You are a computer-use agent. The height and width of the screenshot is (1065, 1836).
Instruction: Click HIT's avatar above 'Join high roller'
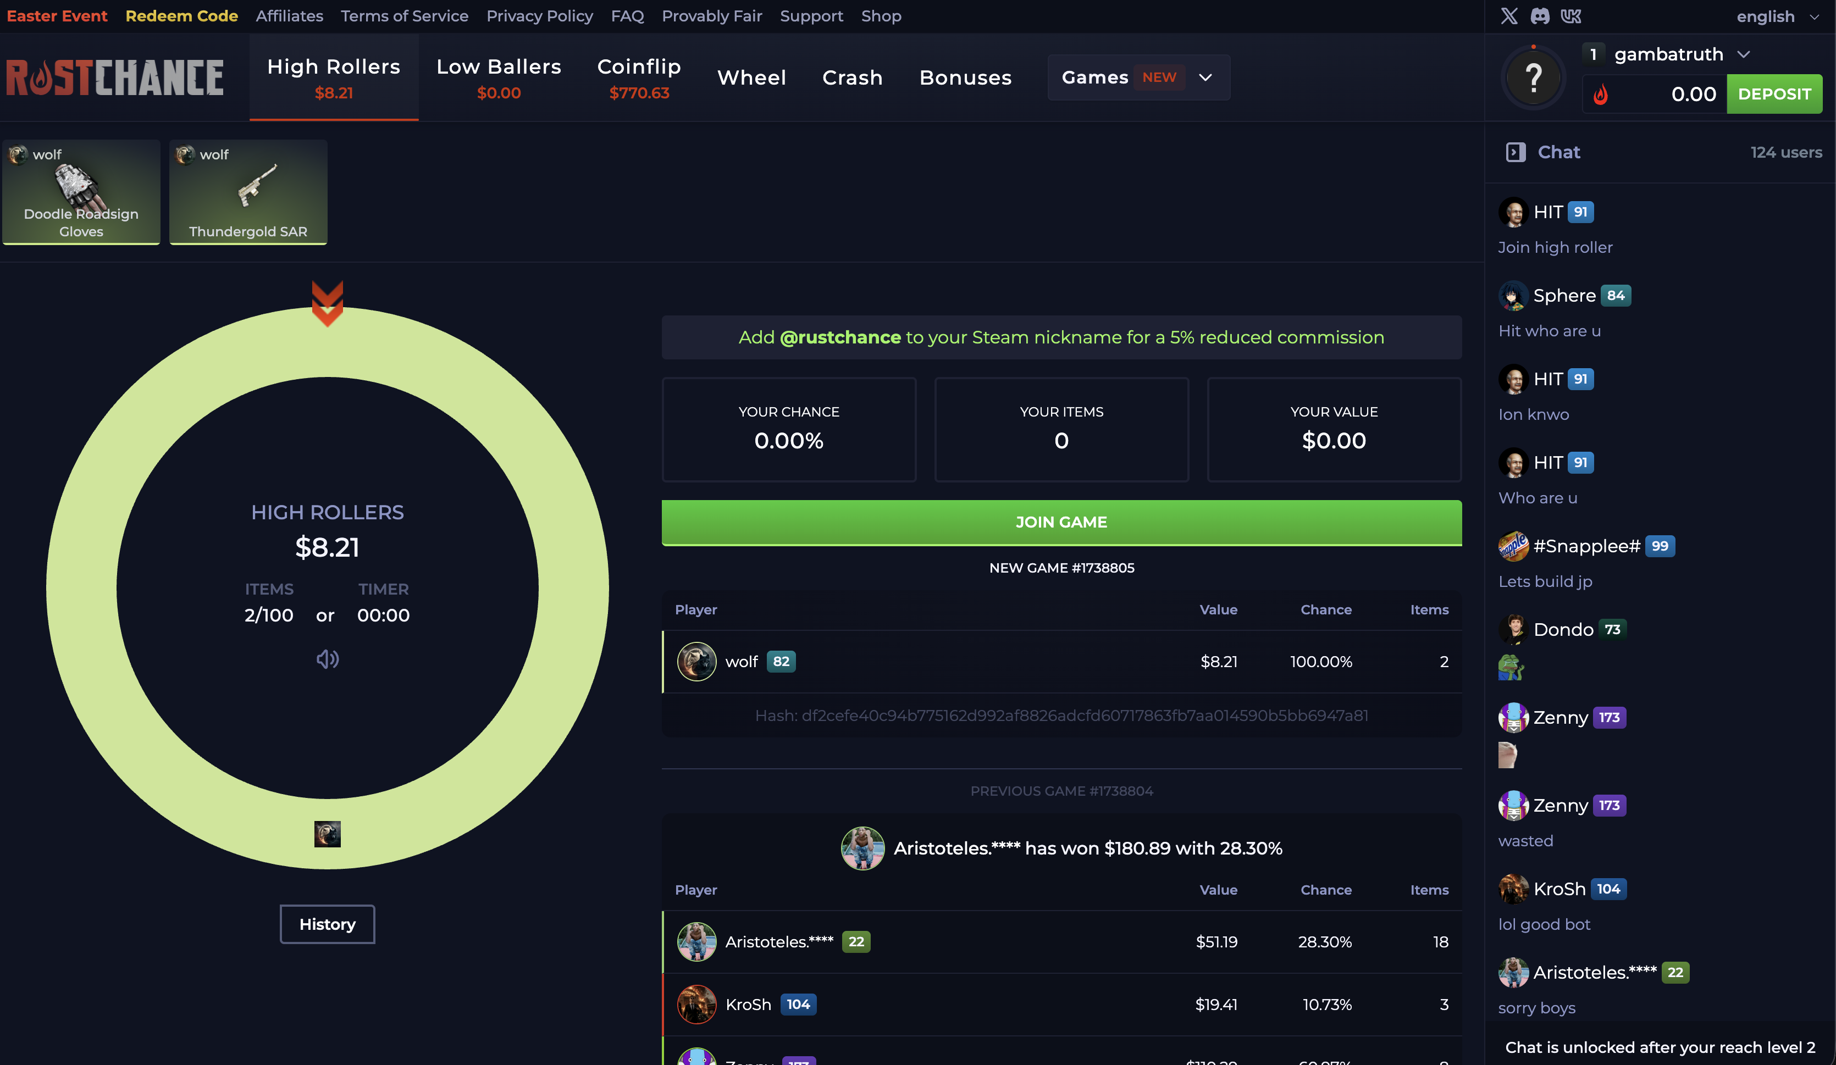coord(1513,212)
